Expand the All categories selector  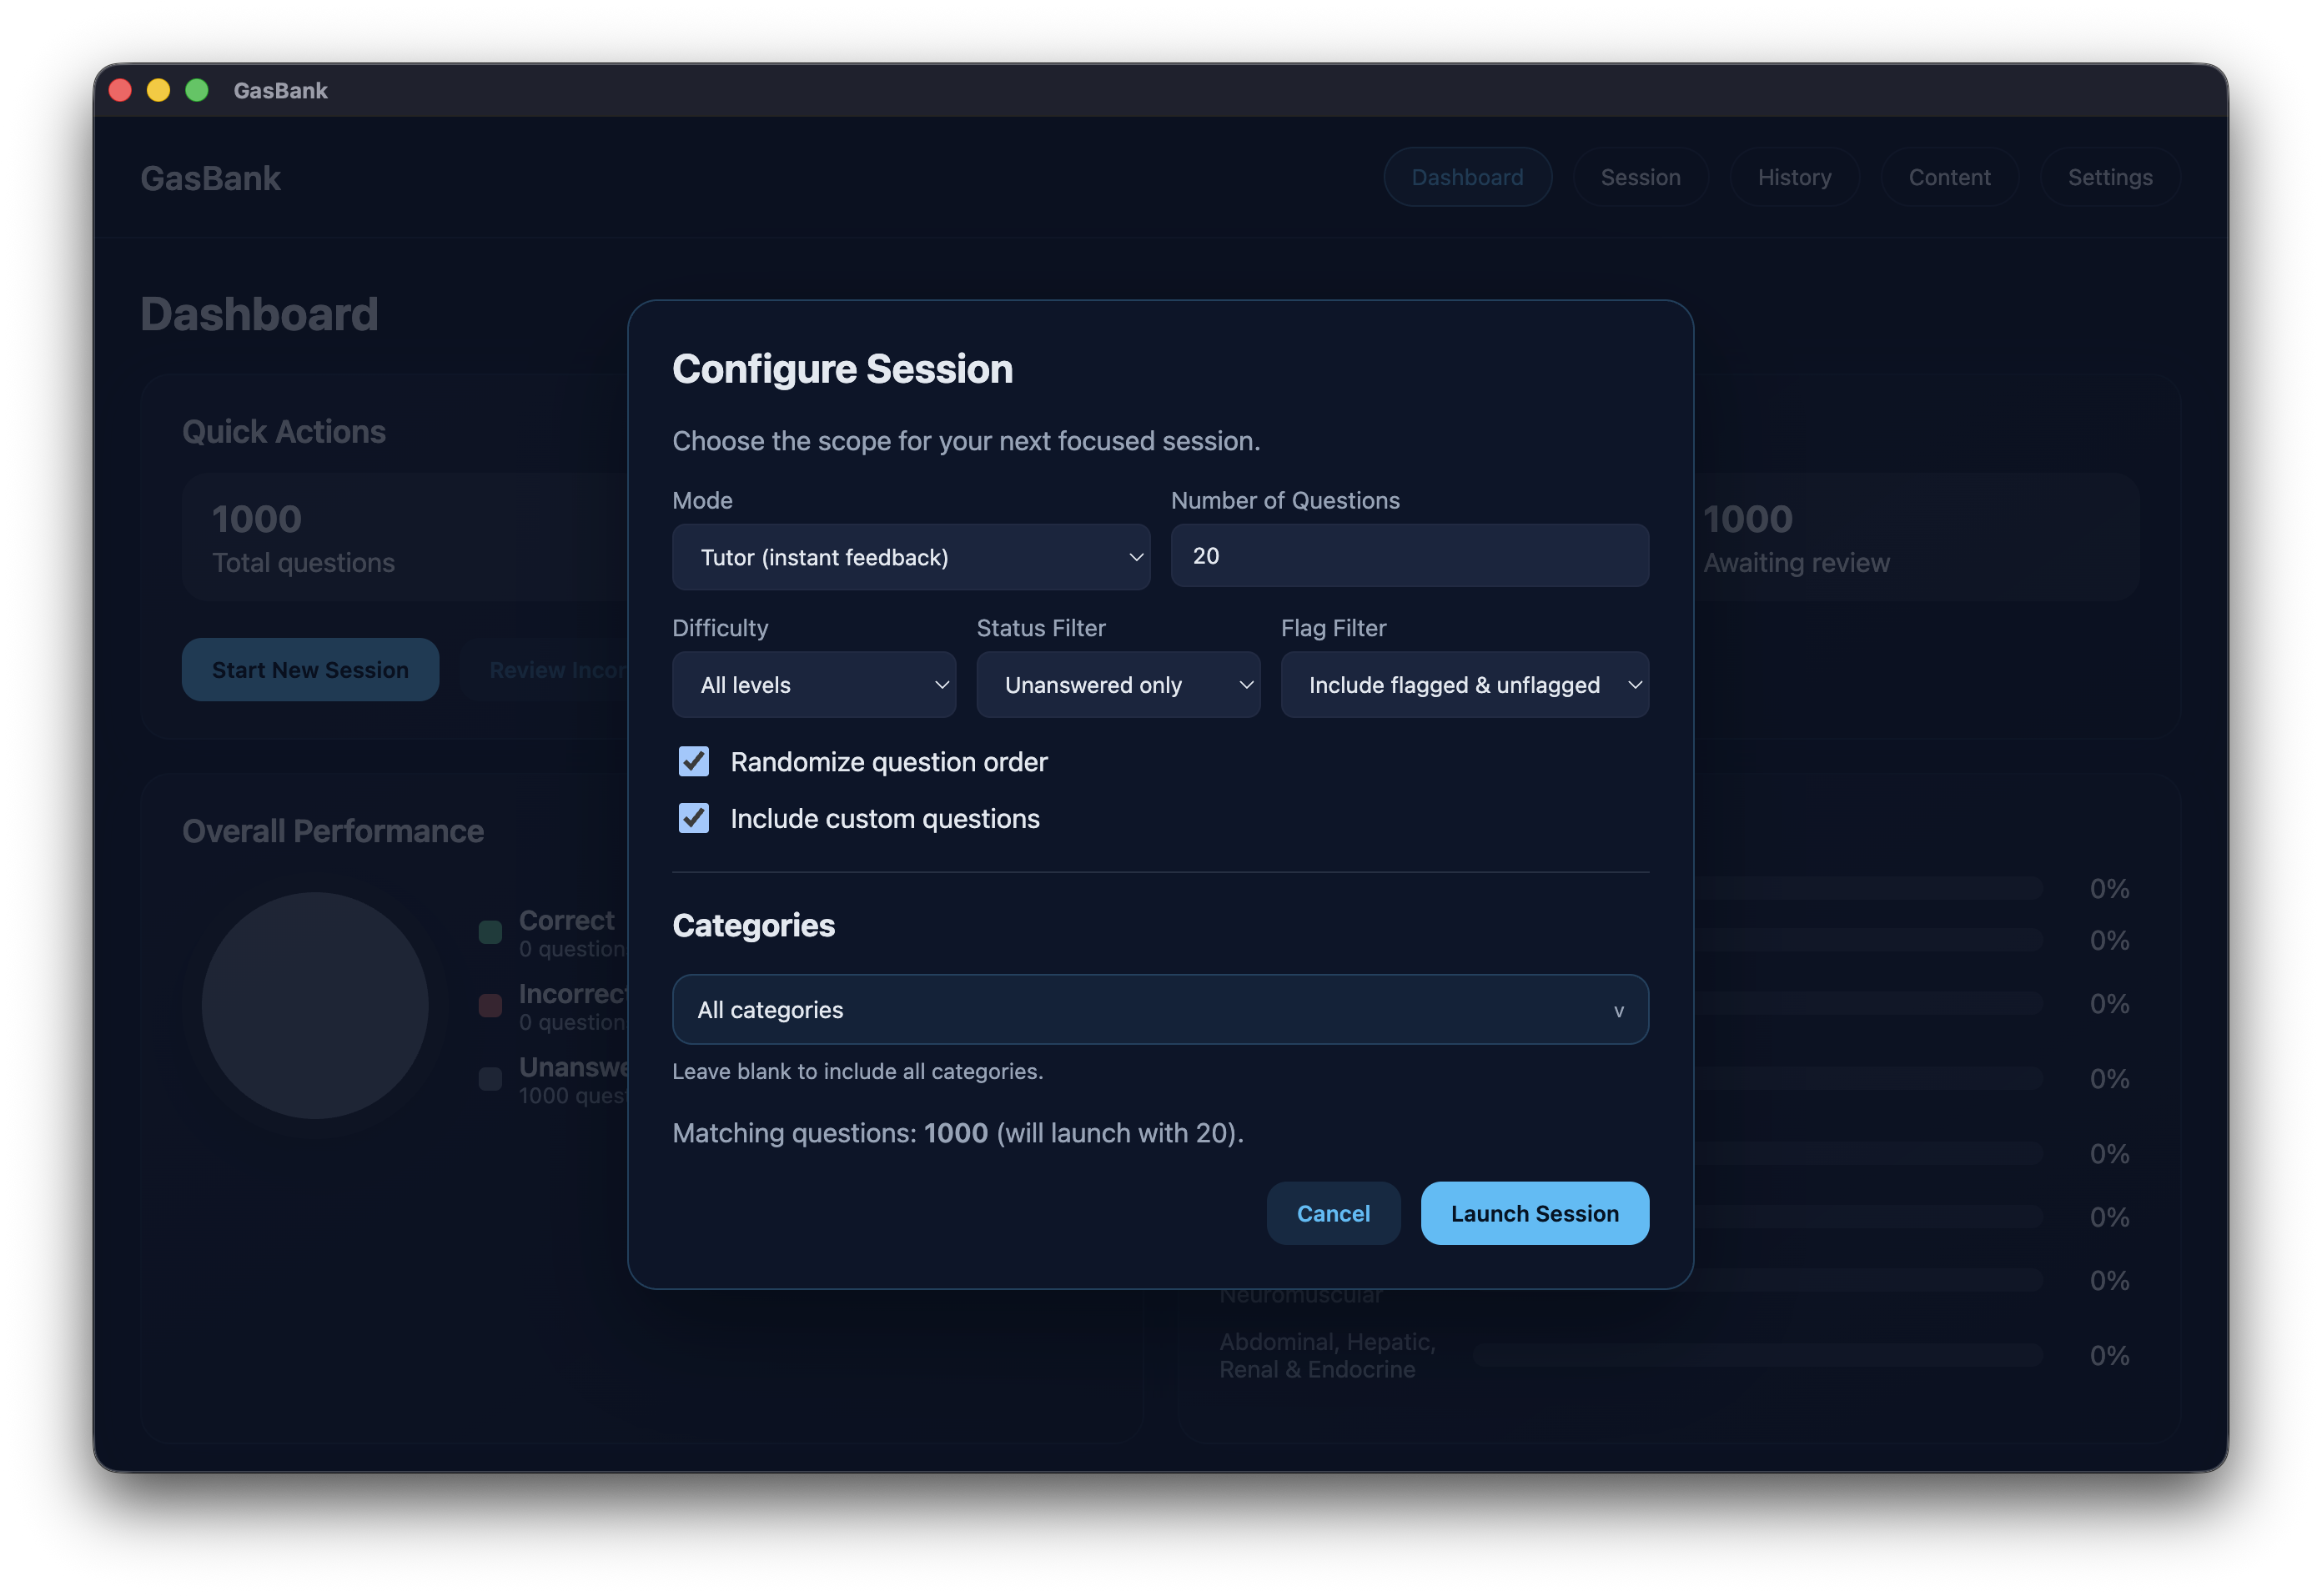(1159, 1010)
